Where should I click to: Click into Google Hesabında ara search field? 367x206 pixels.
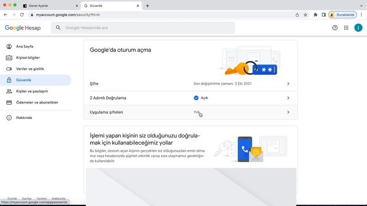coord(143,28)
